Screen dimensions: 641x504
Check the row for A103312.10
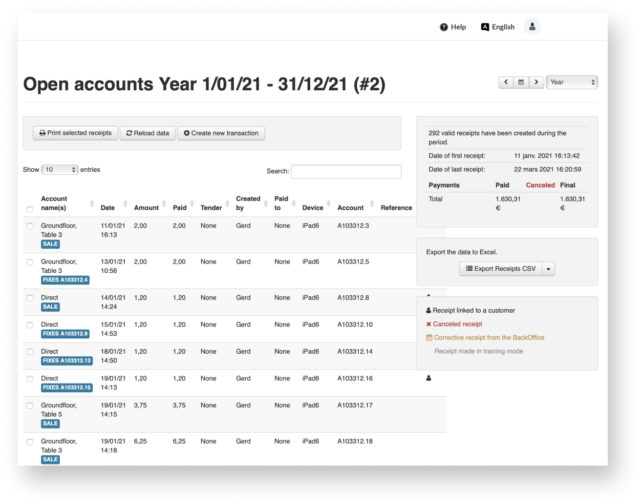click(x=30, y=325)
